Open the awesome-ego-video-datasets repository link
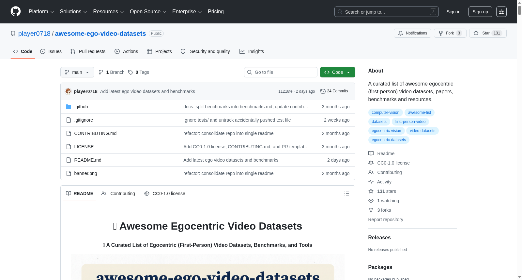The width and height of the screenshot is (522, 280). (100, 33)
